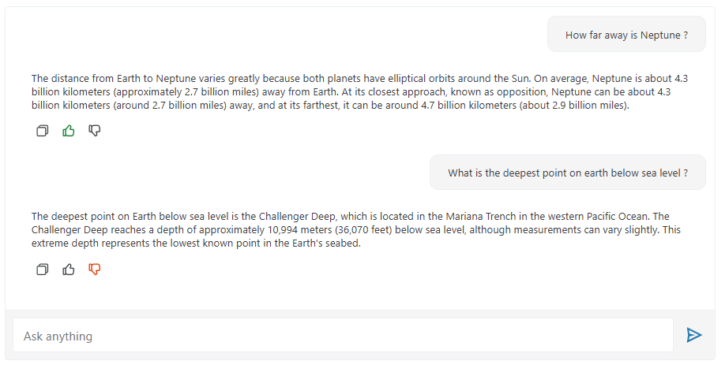Toggle the green thumbs-up on Neptune answer

coord(69,131)
